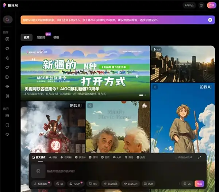
Task: Close the purple announcement banner
Action: (210, 20)
